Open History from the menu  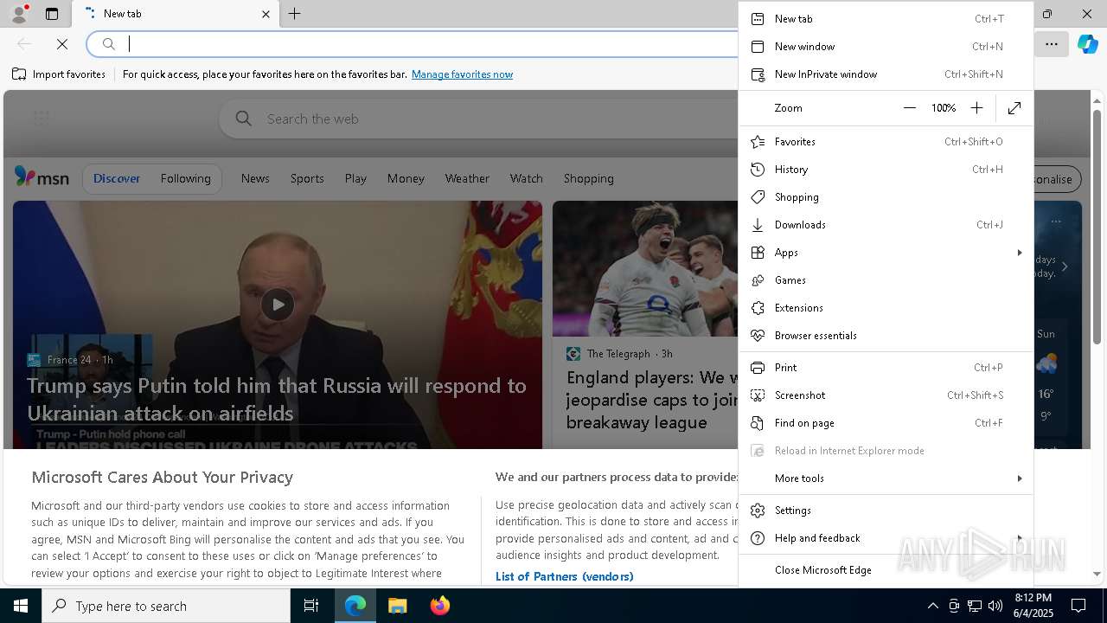886,170
